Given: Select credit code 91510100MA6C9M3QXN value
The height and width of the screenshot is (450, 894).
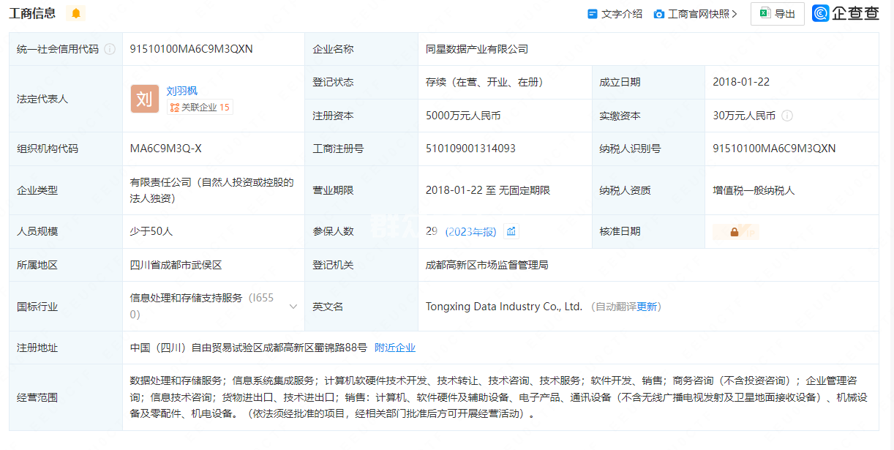Looking at the screenshot, I should (191, 49).
